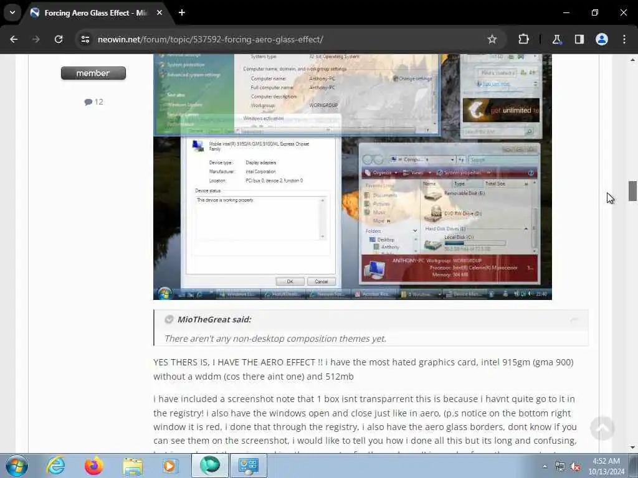Click the 4:52 AM taskbar clock

click(606, 466)
